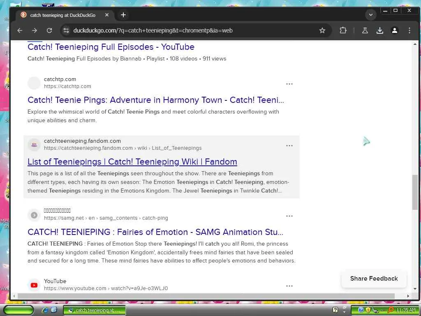Viewport: 421px width, 316px height.
Task: Open Catch! Teenieping Full Episodes YouTube result
Action: [x=111, y=47]
